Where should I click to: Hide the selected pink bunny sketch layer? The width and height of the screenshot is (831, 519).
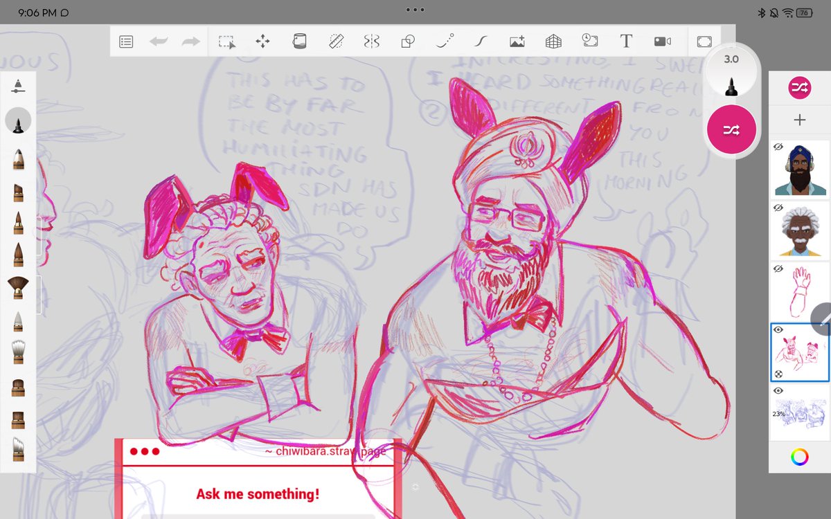778,330
